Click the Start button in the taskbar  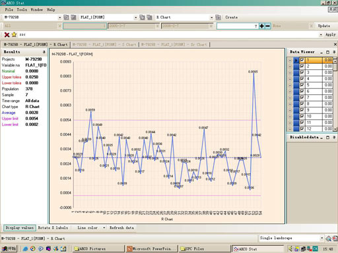point(9,249)
